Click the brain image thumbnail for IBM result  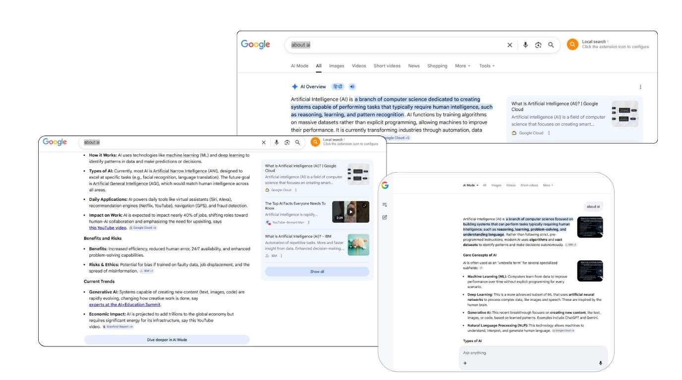pos(358,244)
